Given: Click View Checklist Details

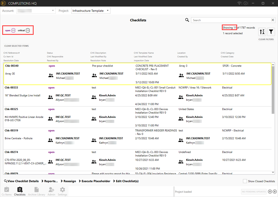Looking at the screenshot, I should pos(21,181).
